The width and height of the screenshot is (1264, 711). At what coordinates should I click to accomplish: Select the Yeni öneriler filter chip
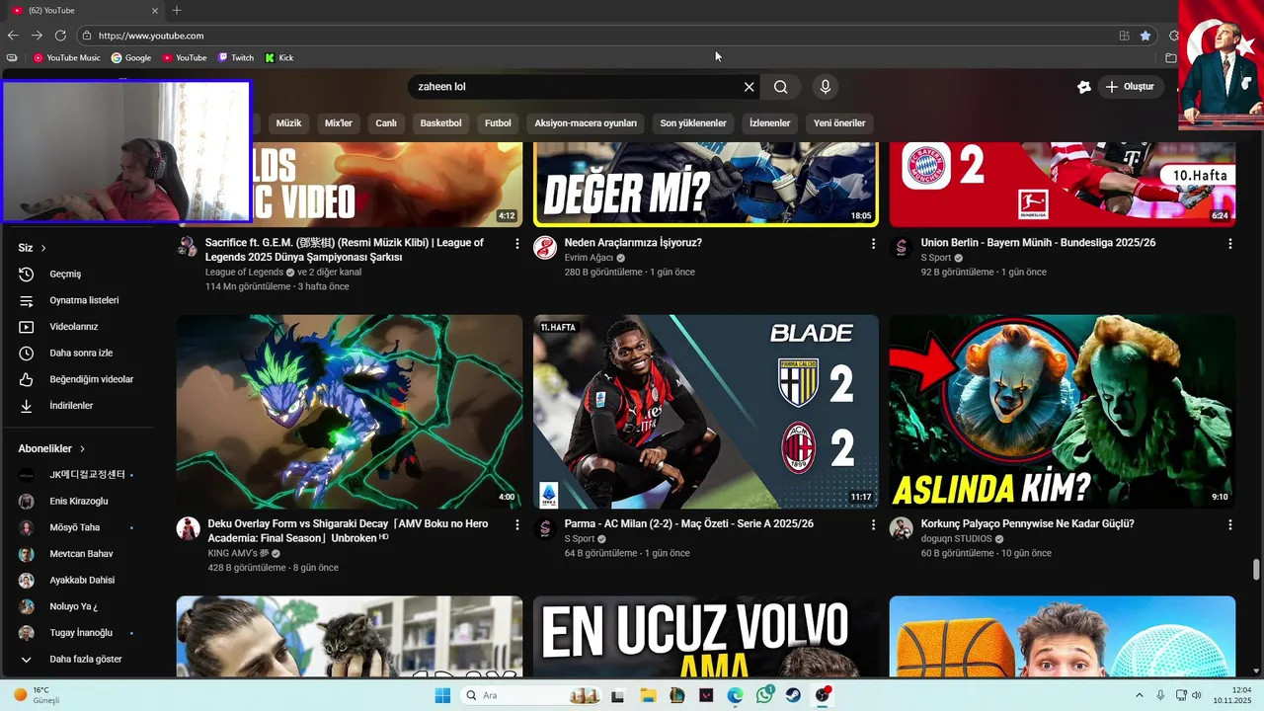tap(839, 123)
